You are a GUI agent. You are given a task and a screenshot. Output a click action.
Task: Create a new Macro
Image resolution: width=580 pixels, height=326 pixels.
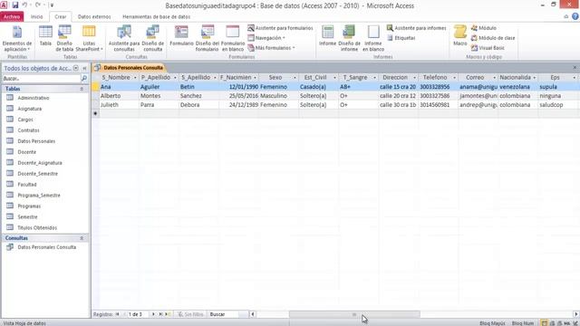tap(460, 36)
